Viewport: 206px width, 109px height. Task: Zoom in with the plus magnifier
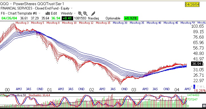tap(80, 13)
